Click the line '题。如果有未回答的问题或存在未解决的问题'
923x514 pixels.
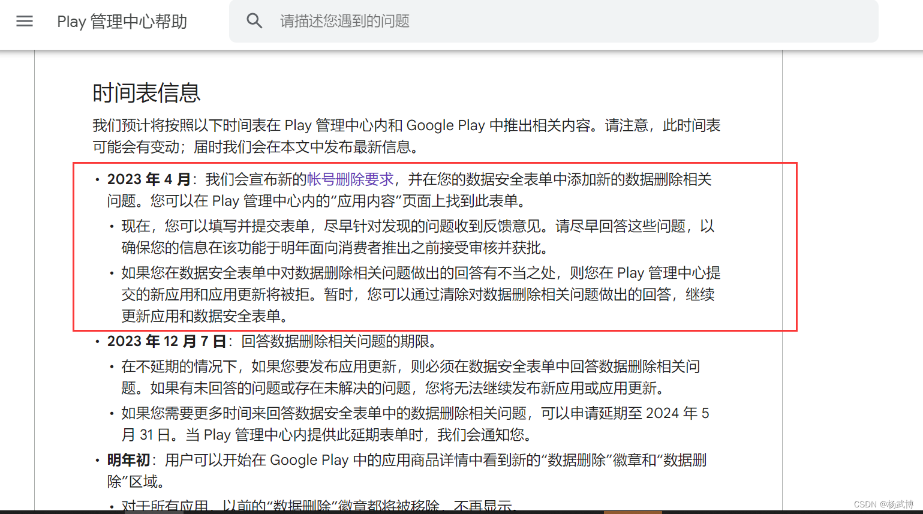[x=395, y=388]
